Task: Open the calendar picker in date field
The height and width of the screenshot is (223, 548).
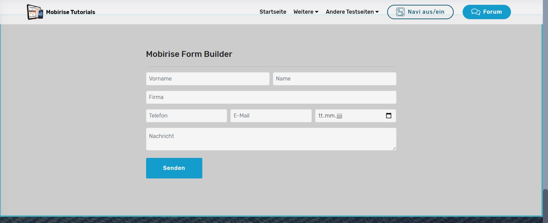Action: pos(389,116)
